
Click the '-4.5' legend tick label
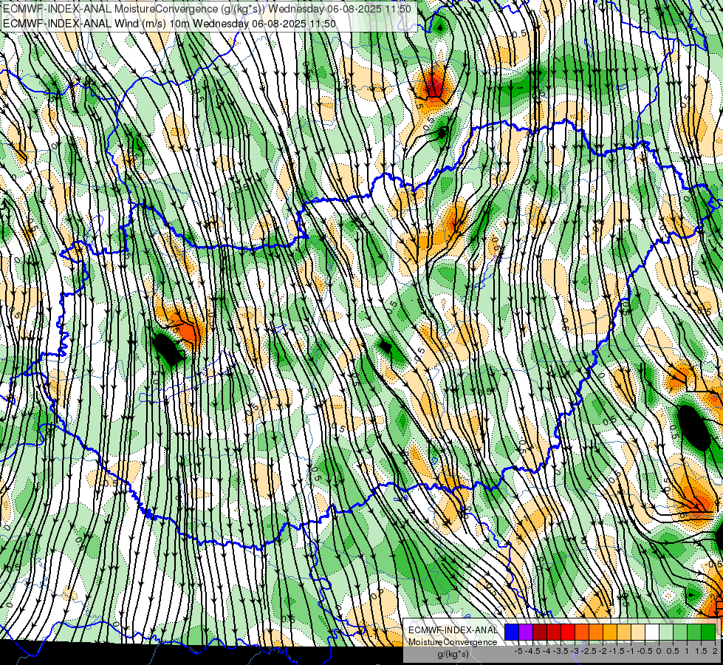click(x=533, y=651)
